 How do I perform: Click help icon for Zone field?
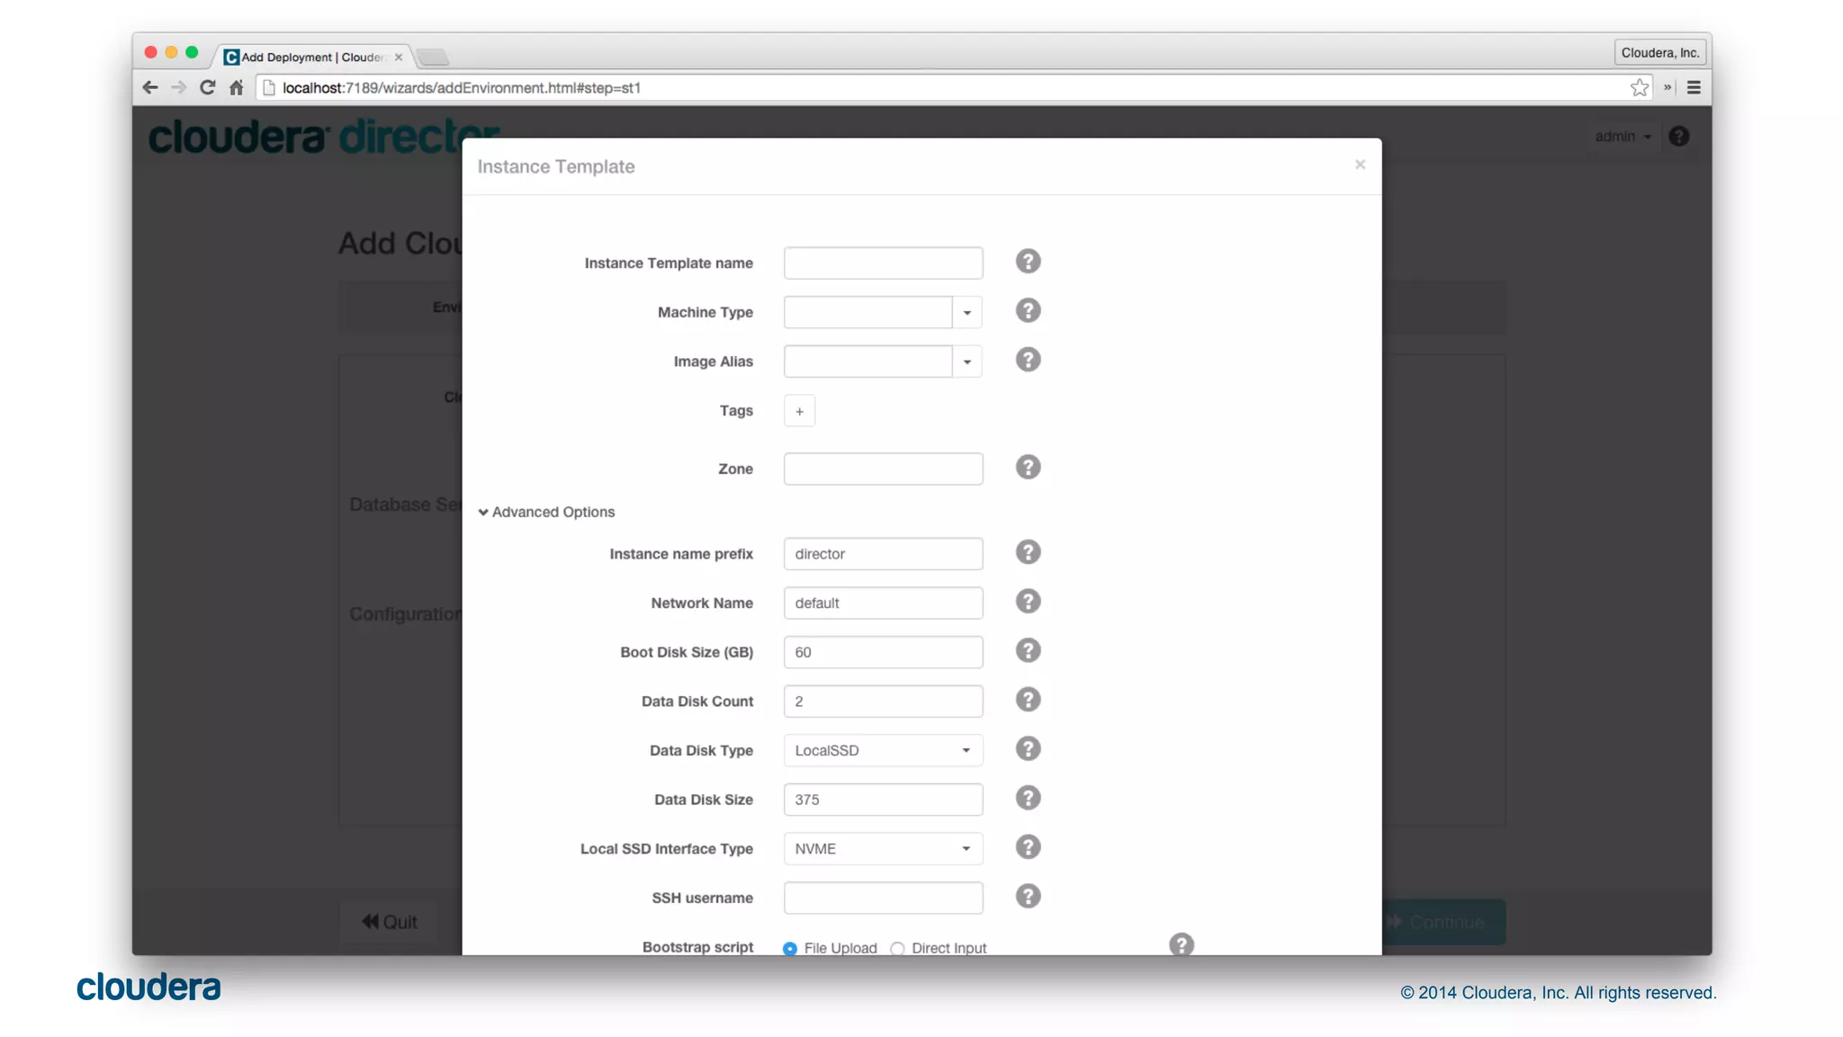point(1028,468)
